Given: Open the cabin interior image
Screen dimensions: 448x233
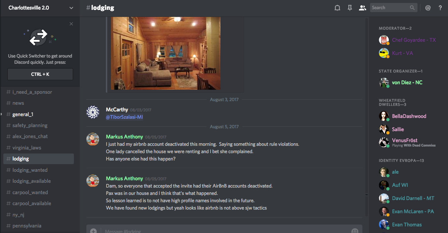Looking at the screenshot, I should click(x=166, y=53).
